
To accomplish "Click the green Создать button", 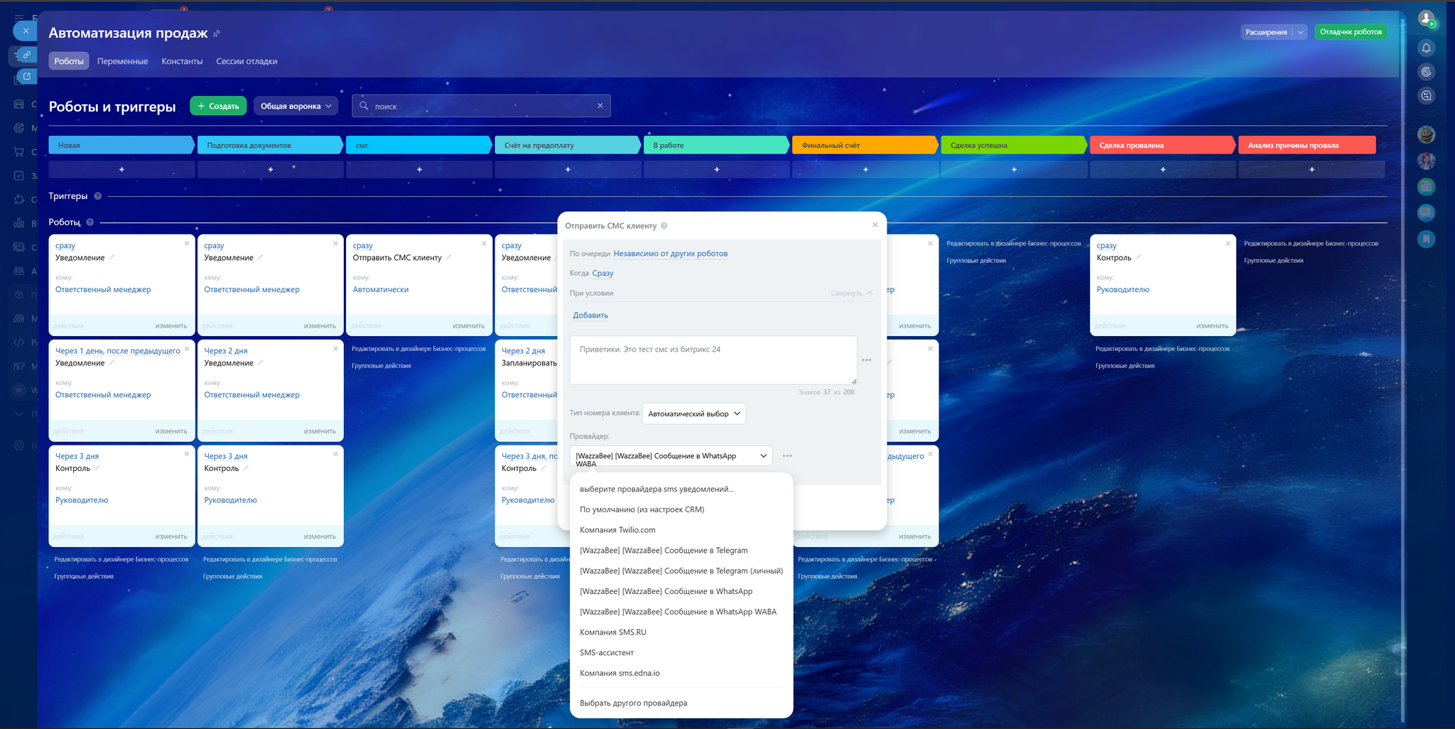I will 218,106.
